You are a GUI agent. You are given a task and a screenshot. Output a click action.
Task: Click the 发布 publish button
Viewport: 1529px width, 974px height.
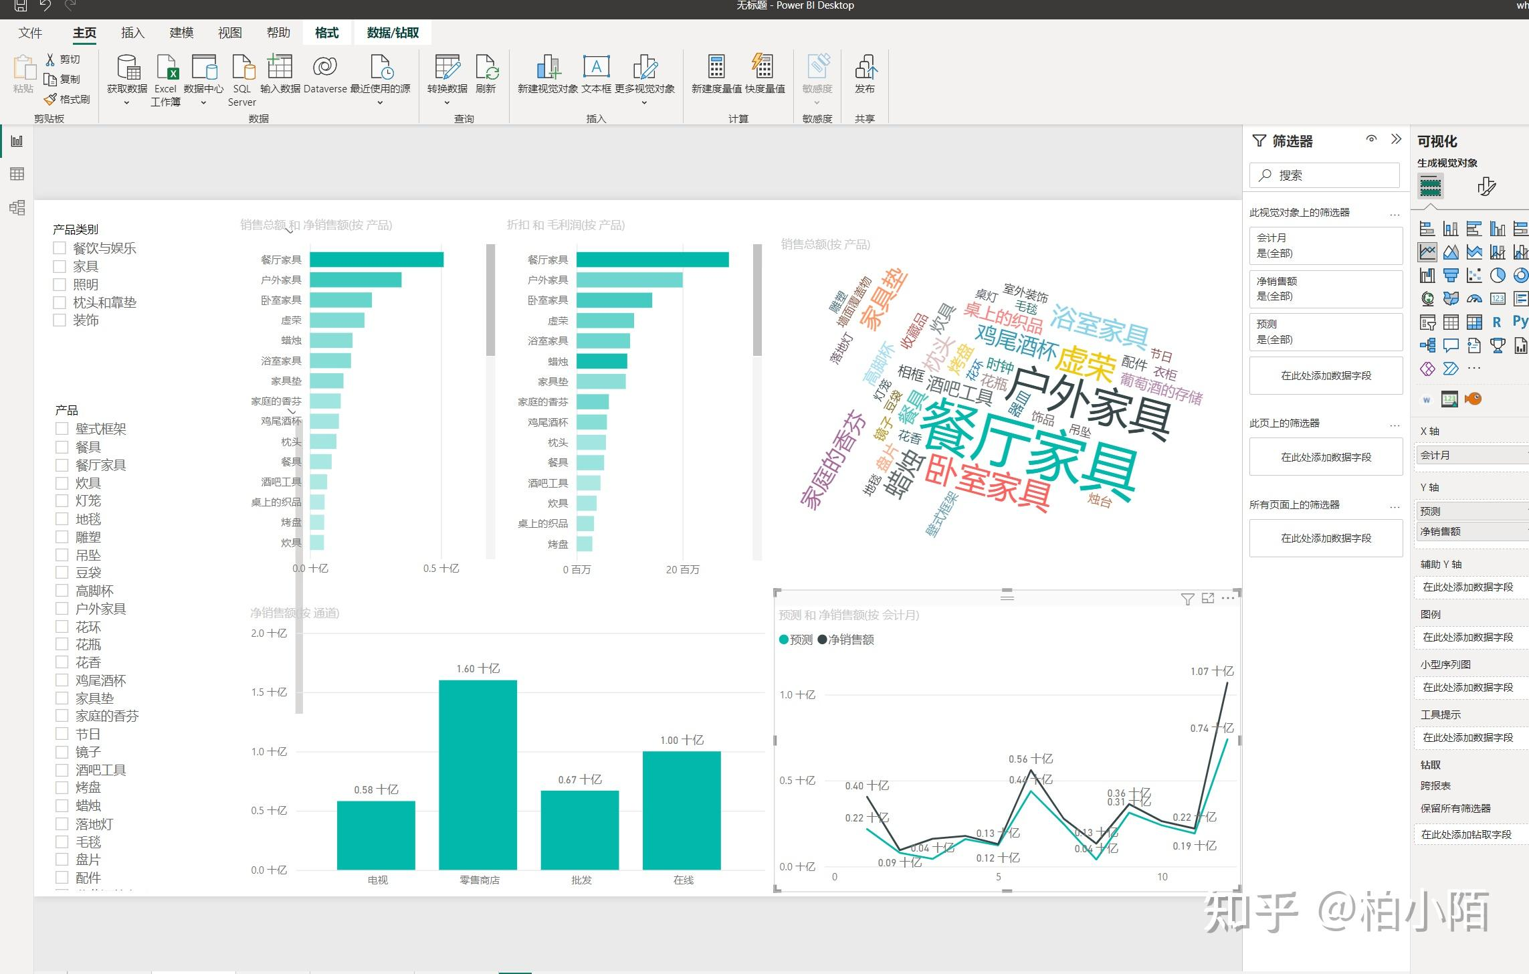(865, 74)
